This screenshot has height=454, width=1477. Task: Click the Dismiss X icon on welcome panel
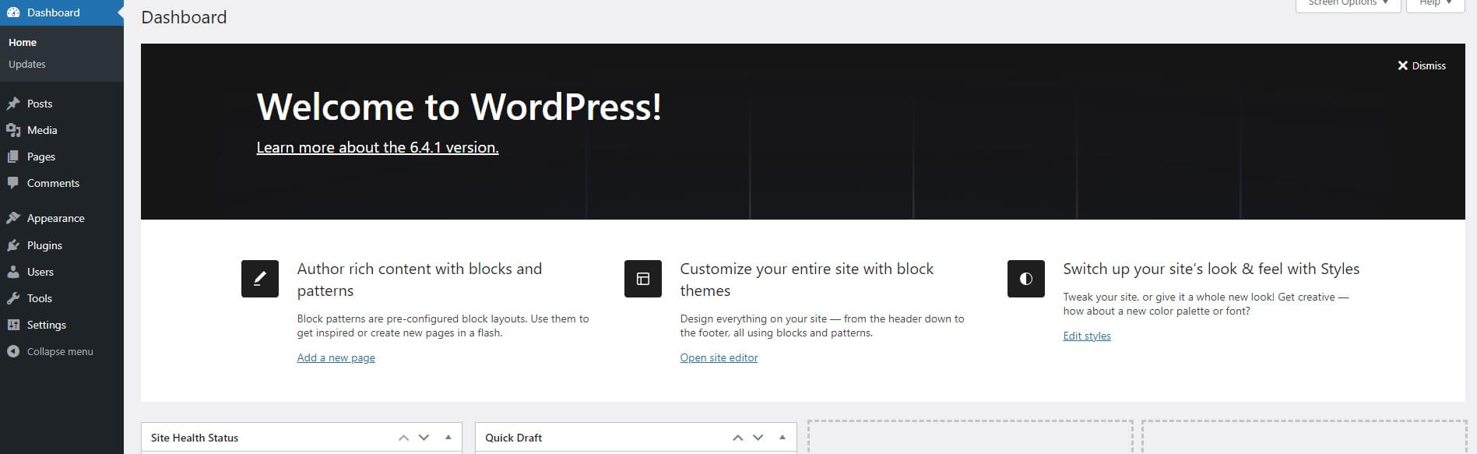point(1402,65)
